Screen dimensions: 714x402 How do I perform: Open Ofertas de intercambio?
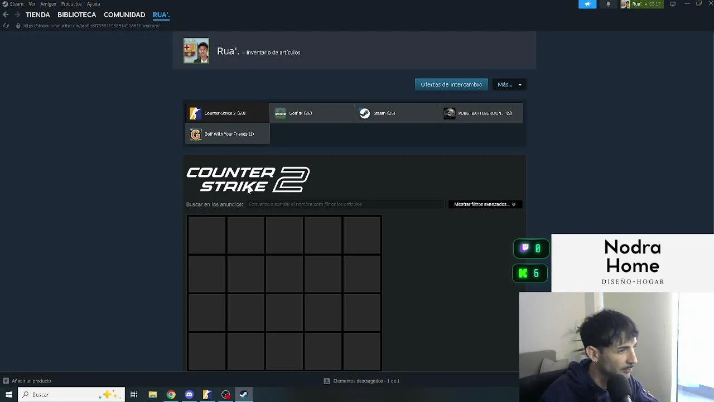click(x=451, y=84)
